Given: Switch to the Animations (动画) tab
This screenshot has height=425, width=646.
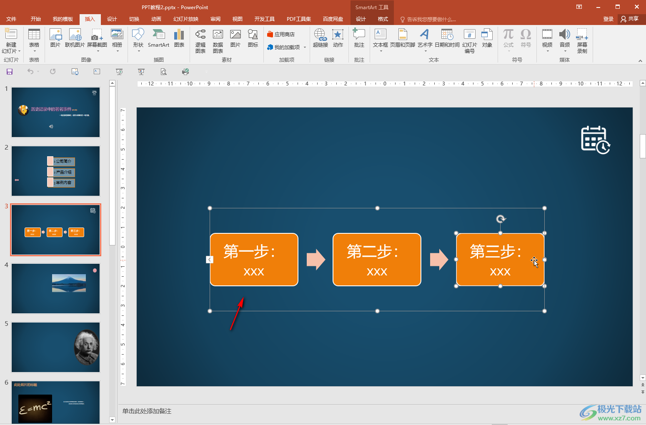Looking at the screenshot, I should [156, 19].
